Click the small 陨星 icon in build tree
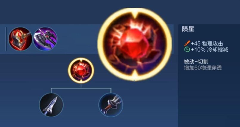This screenshot has width=240, height=127. [x=81, y=70]
